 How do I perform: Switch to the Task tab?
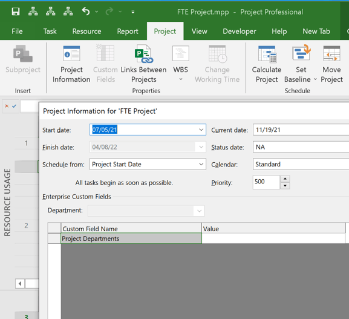click(x=50, y=31)
